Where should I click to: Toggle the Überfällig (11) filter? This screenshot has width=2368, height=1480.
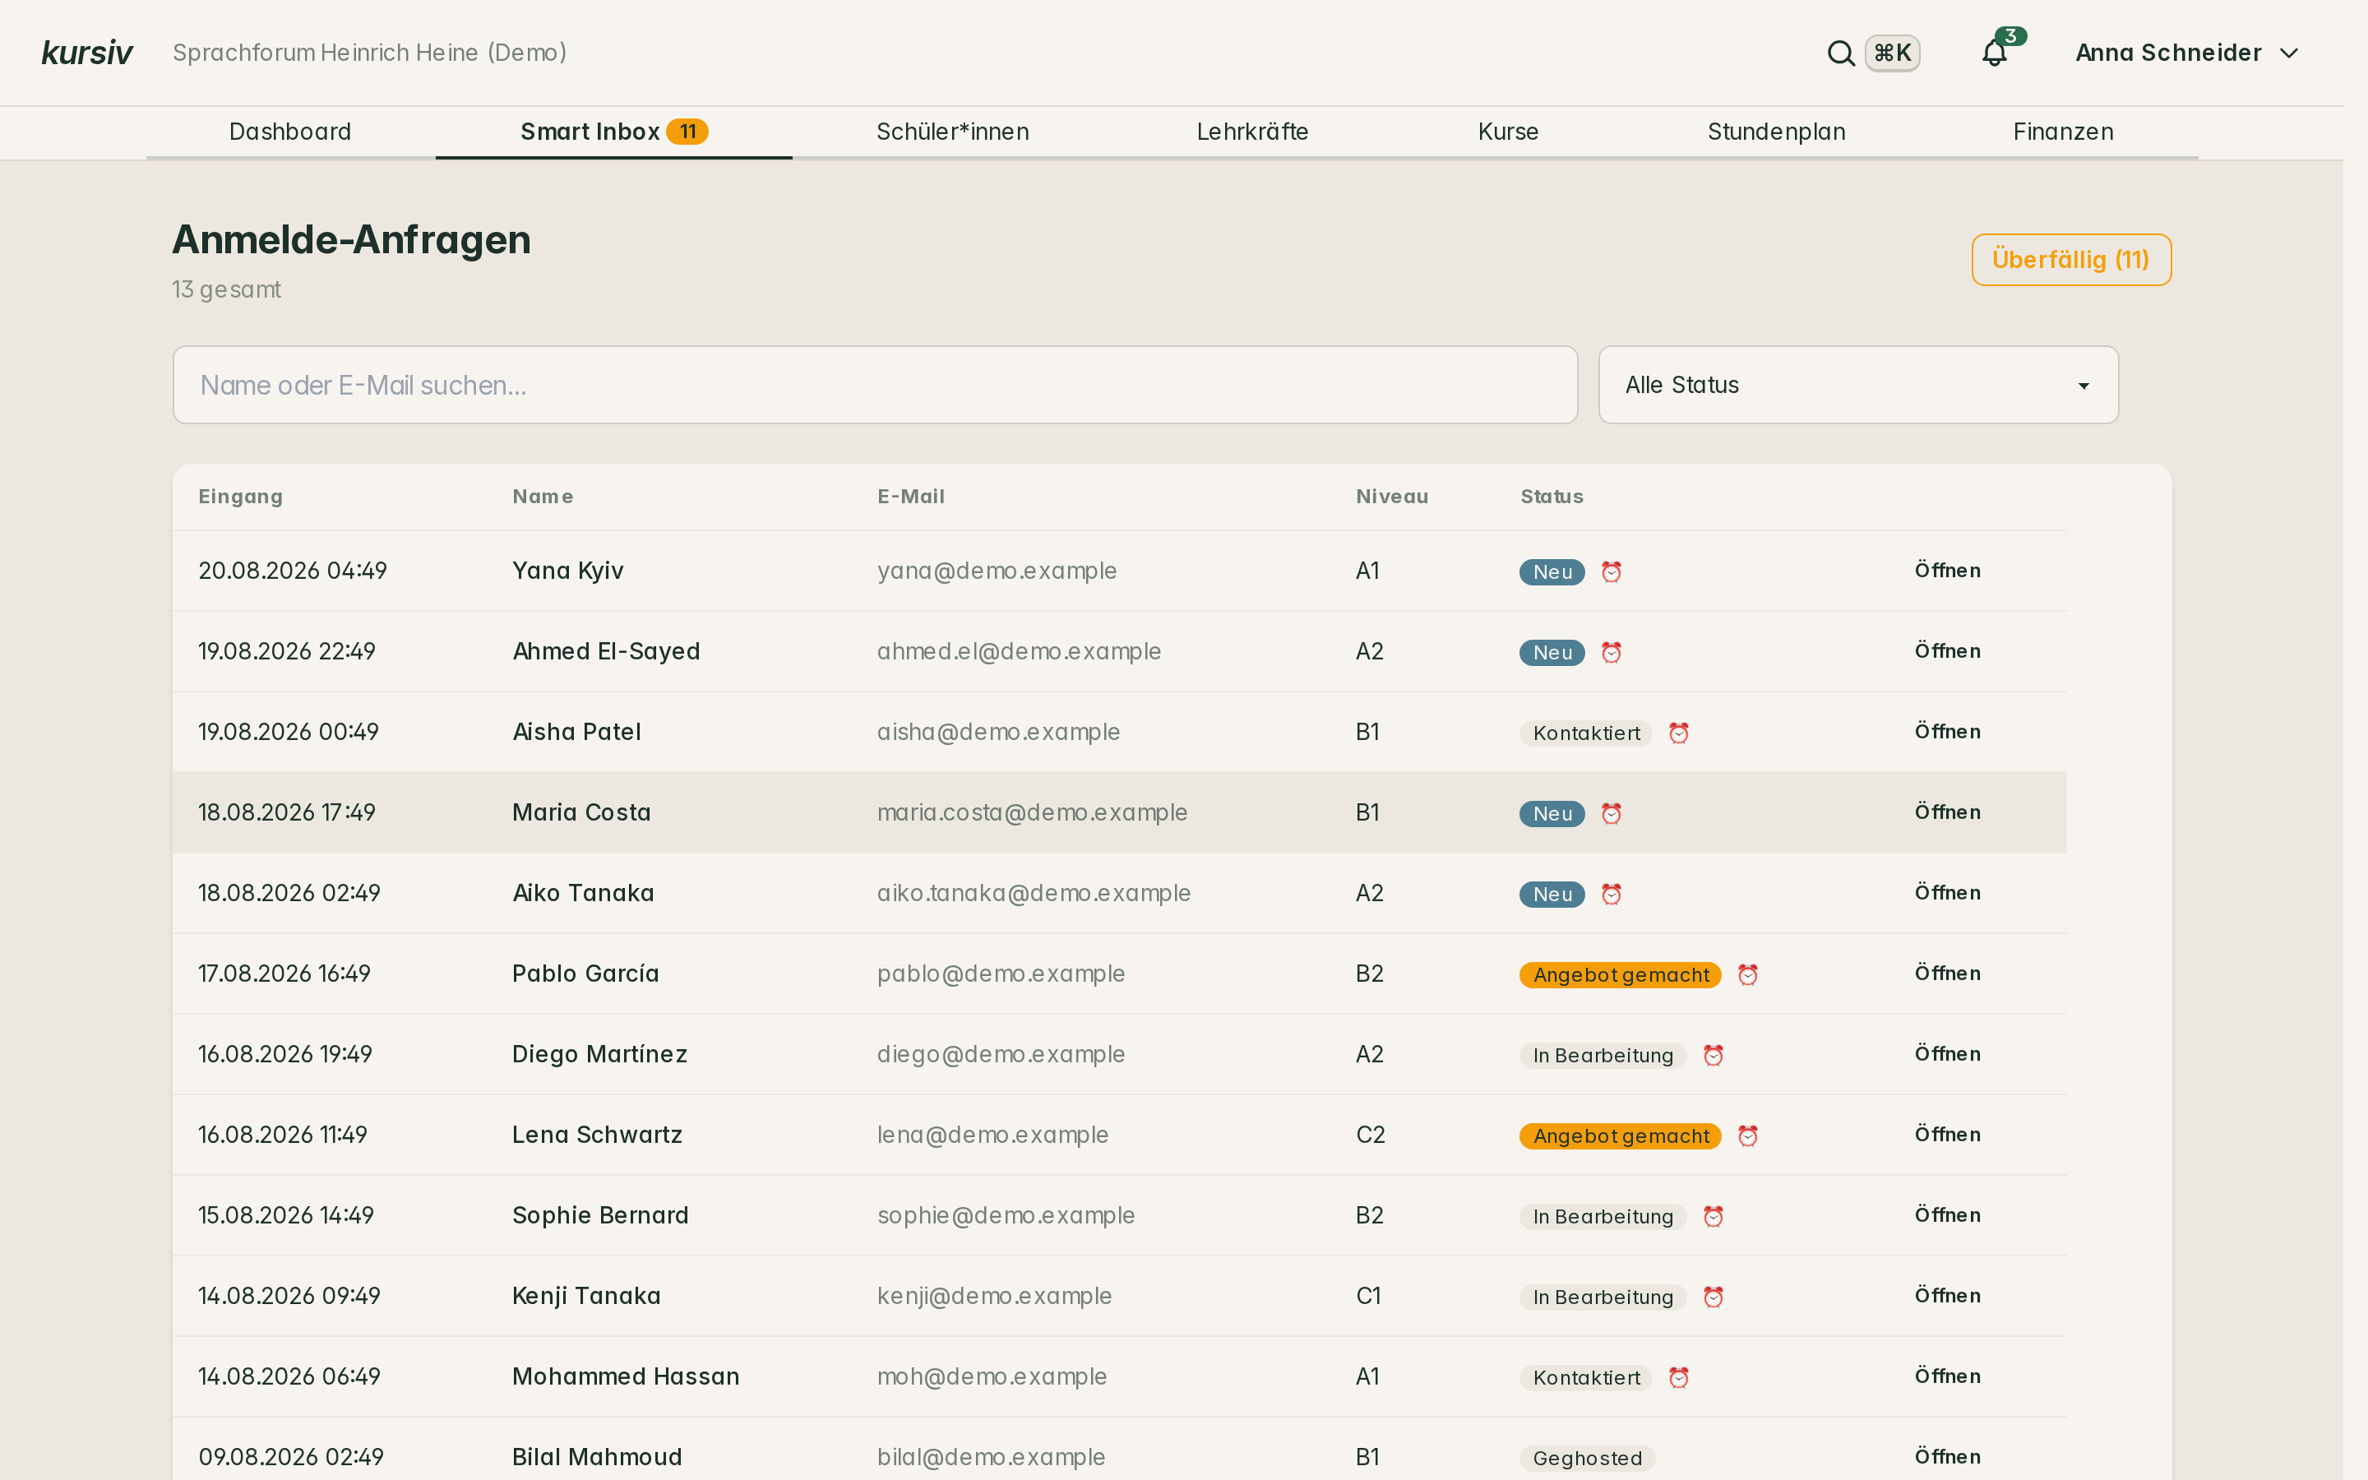(x=2070, y=259)
